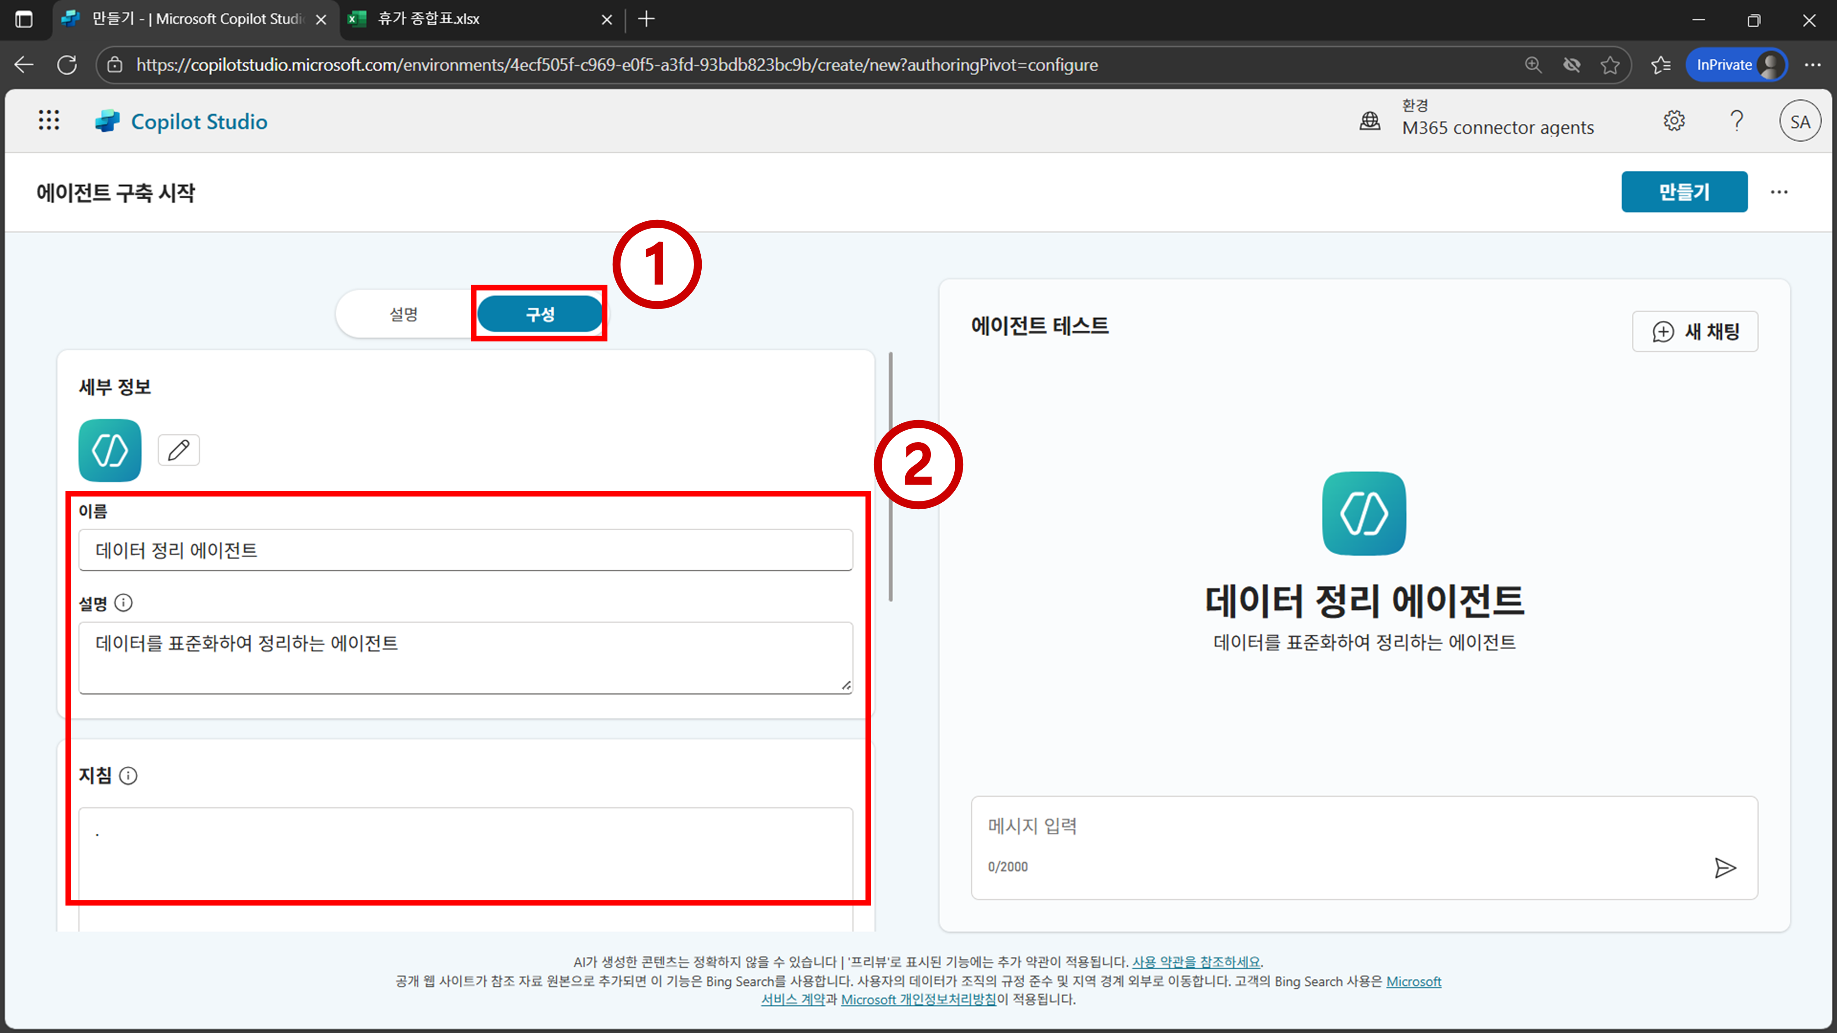Click the send message arrow icon
The height and width of the screenshot is (1033, 1837).
[1724, 868]
